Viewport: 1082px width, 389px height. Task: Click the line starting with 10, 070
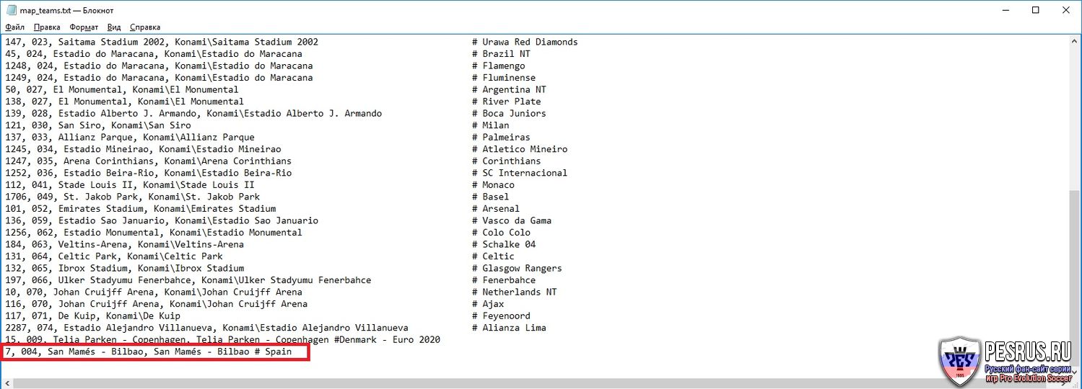click(x=282, y=292)
